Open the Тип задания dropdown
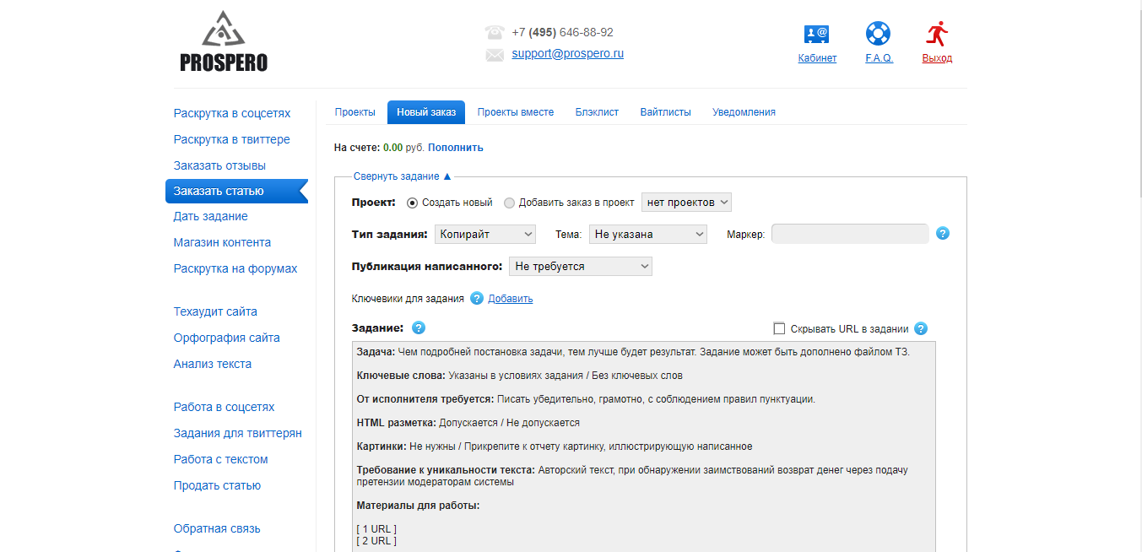The image size is (1142, 552). [x=484, y=234]
